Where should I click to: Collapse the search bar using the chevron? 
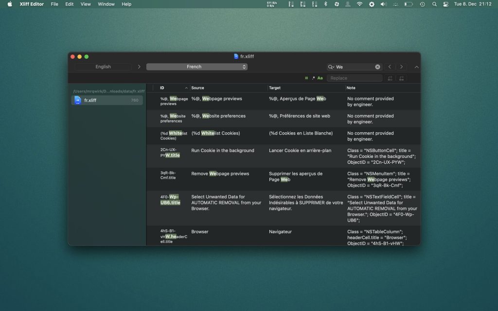(x=417, y=67)
